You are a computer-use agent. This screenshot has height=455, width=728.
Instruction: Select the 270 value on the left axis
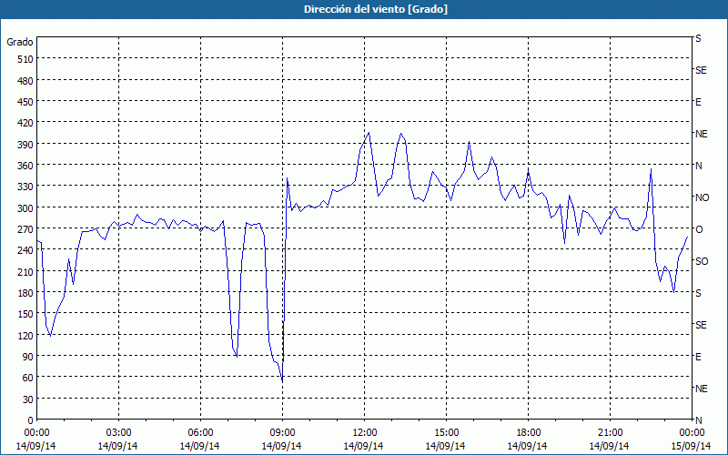tap(25, 229)
